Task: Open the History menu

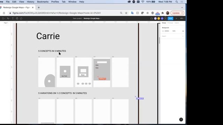Action: click(x=31, y=2)
